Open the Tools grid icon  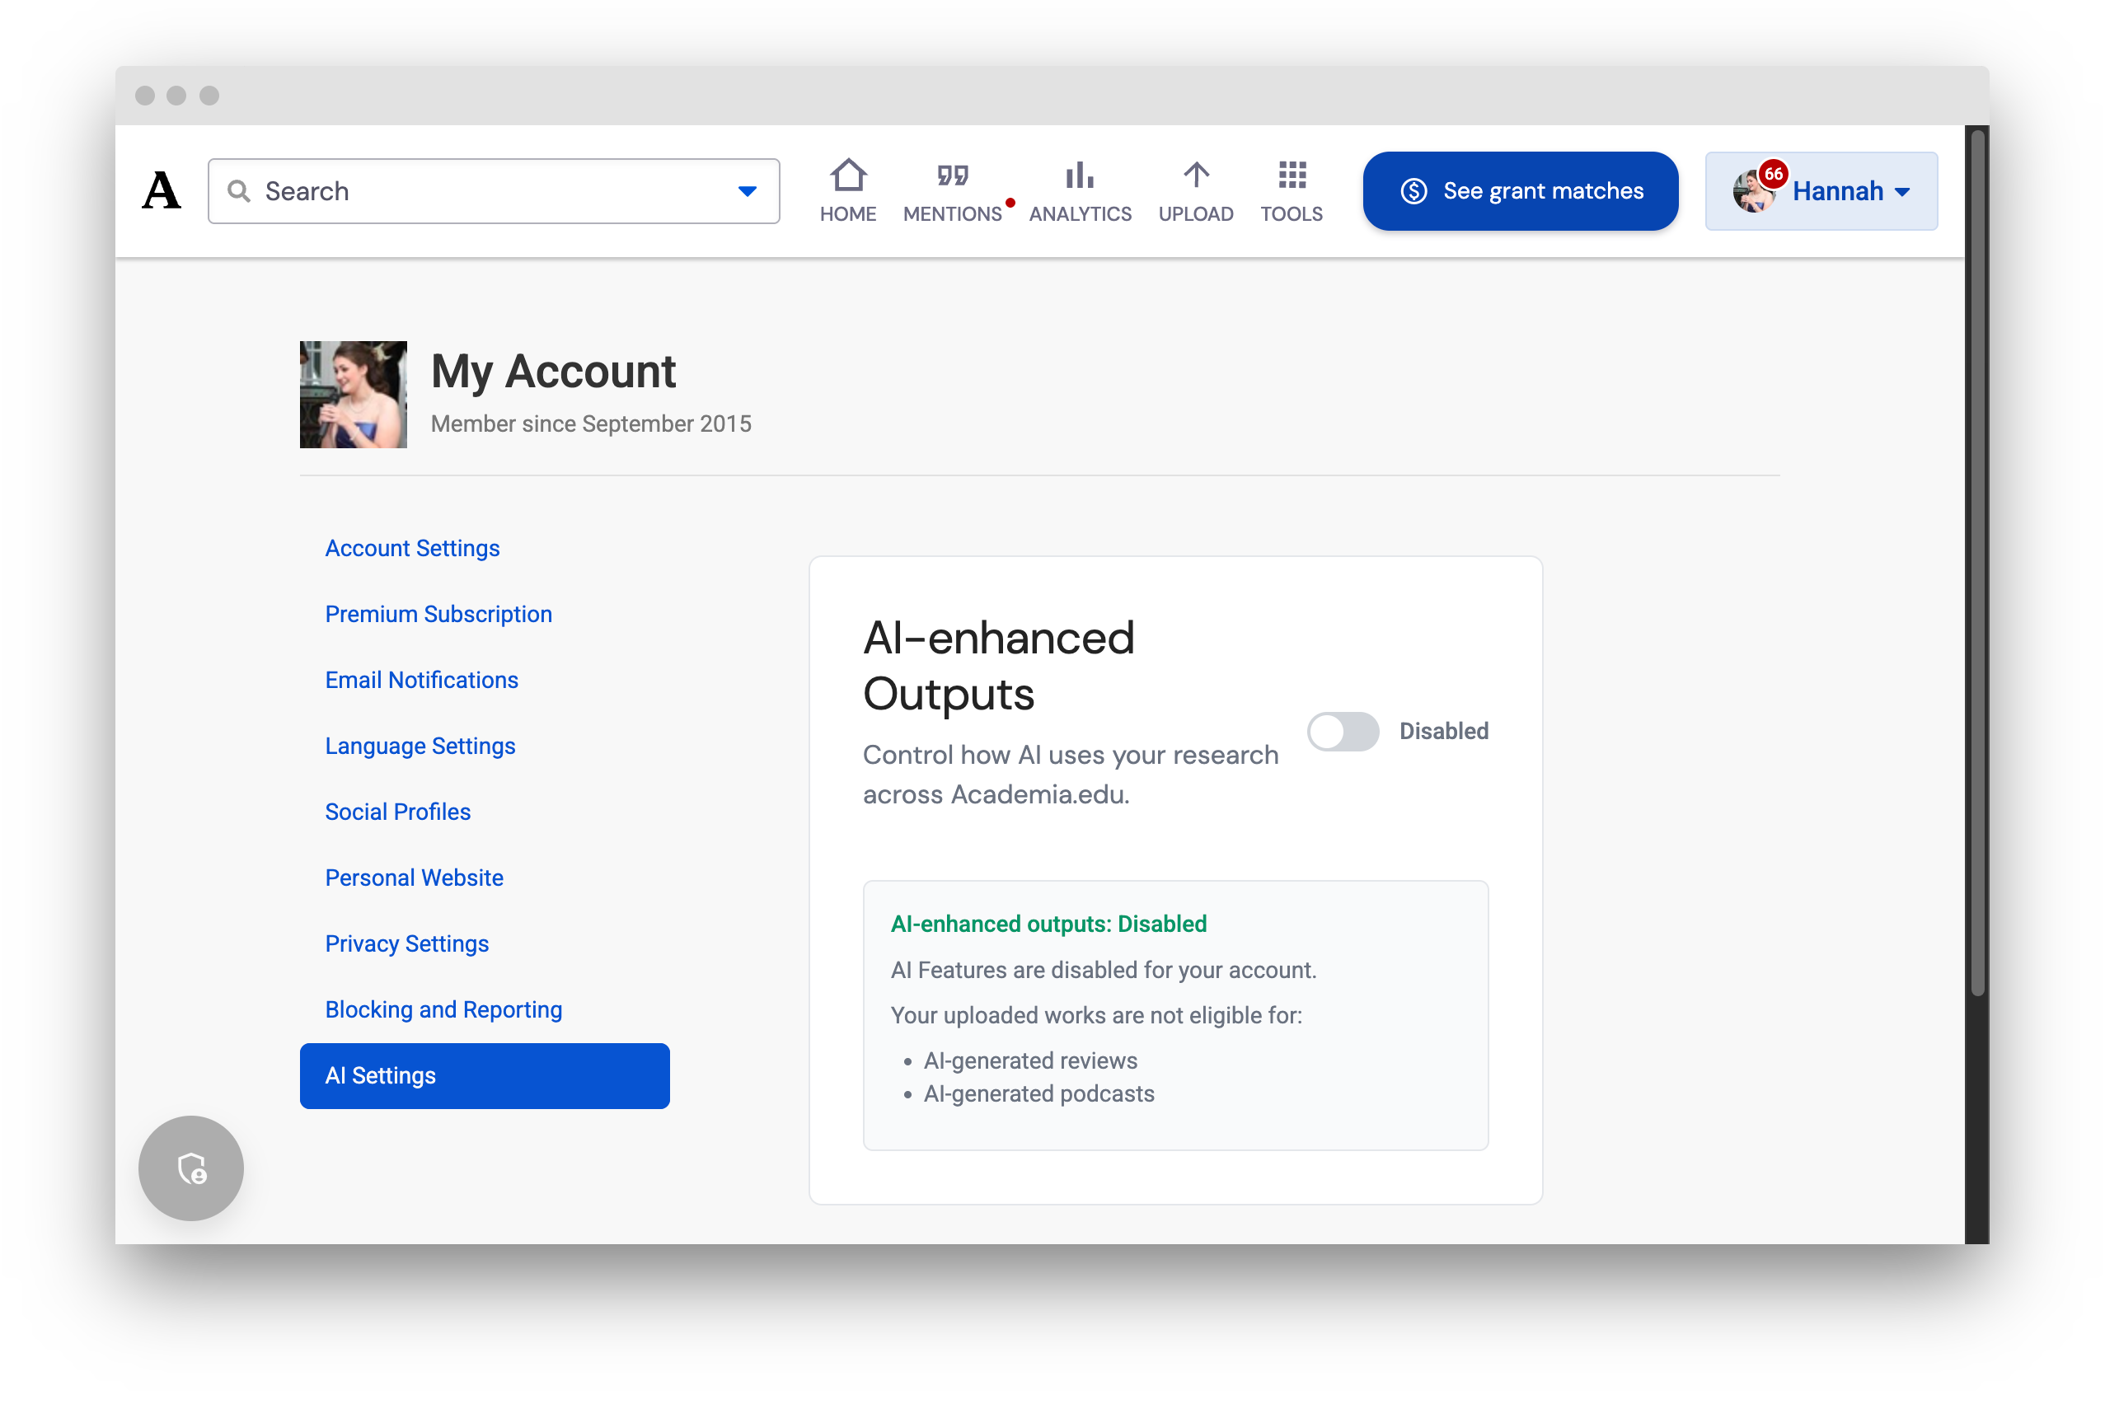tap(1292, 176)
